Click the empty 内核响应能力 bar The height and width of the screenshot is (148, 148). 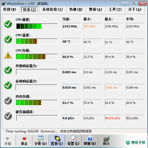click(x=37, y=72)
